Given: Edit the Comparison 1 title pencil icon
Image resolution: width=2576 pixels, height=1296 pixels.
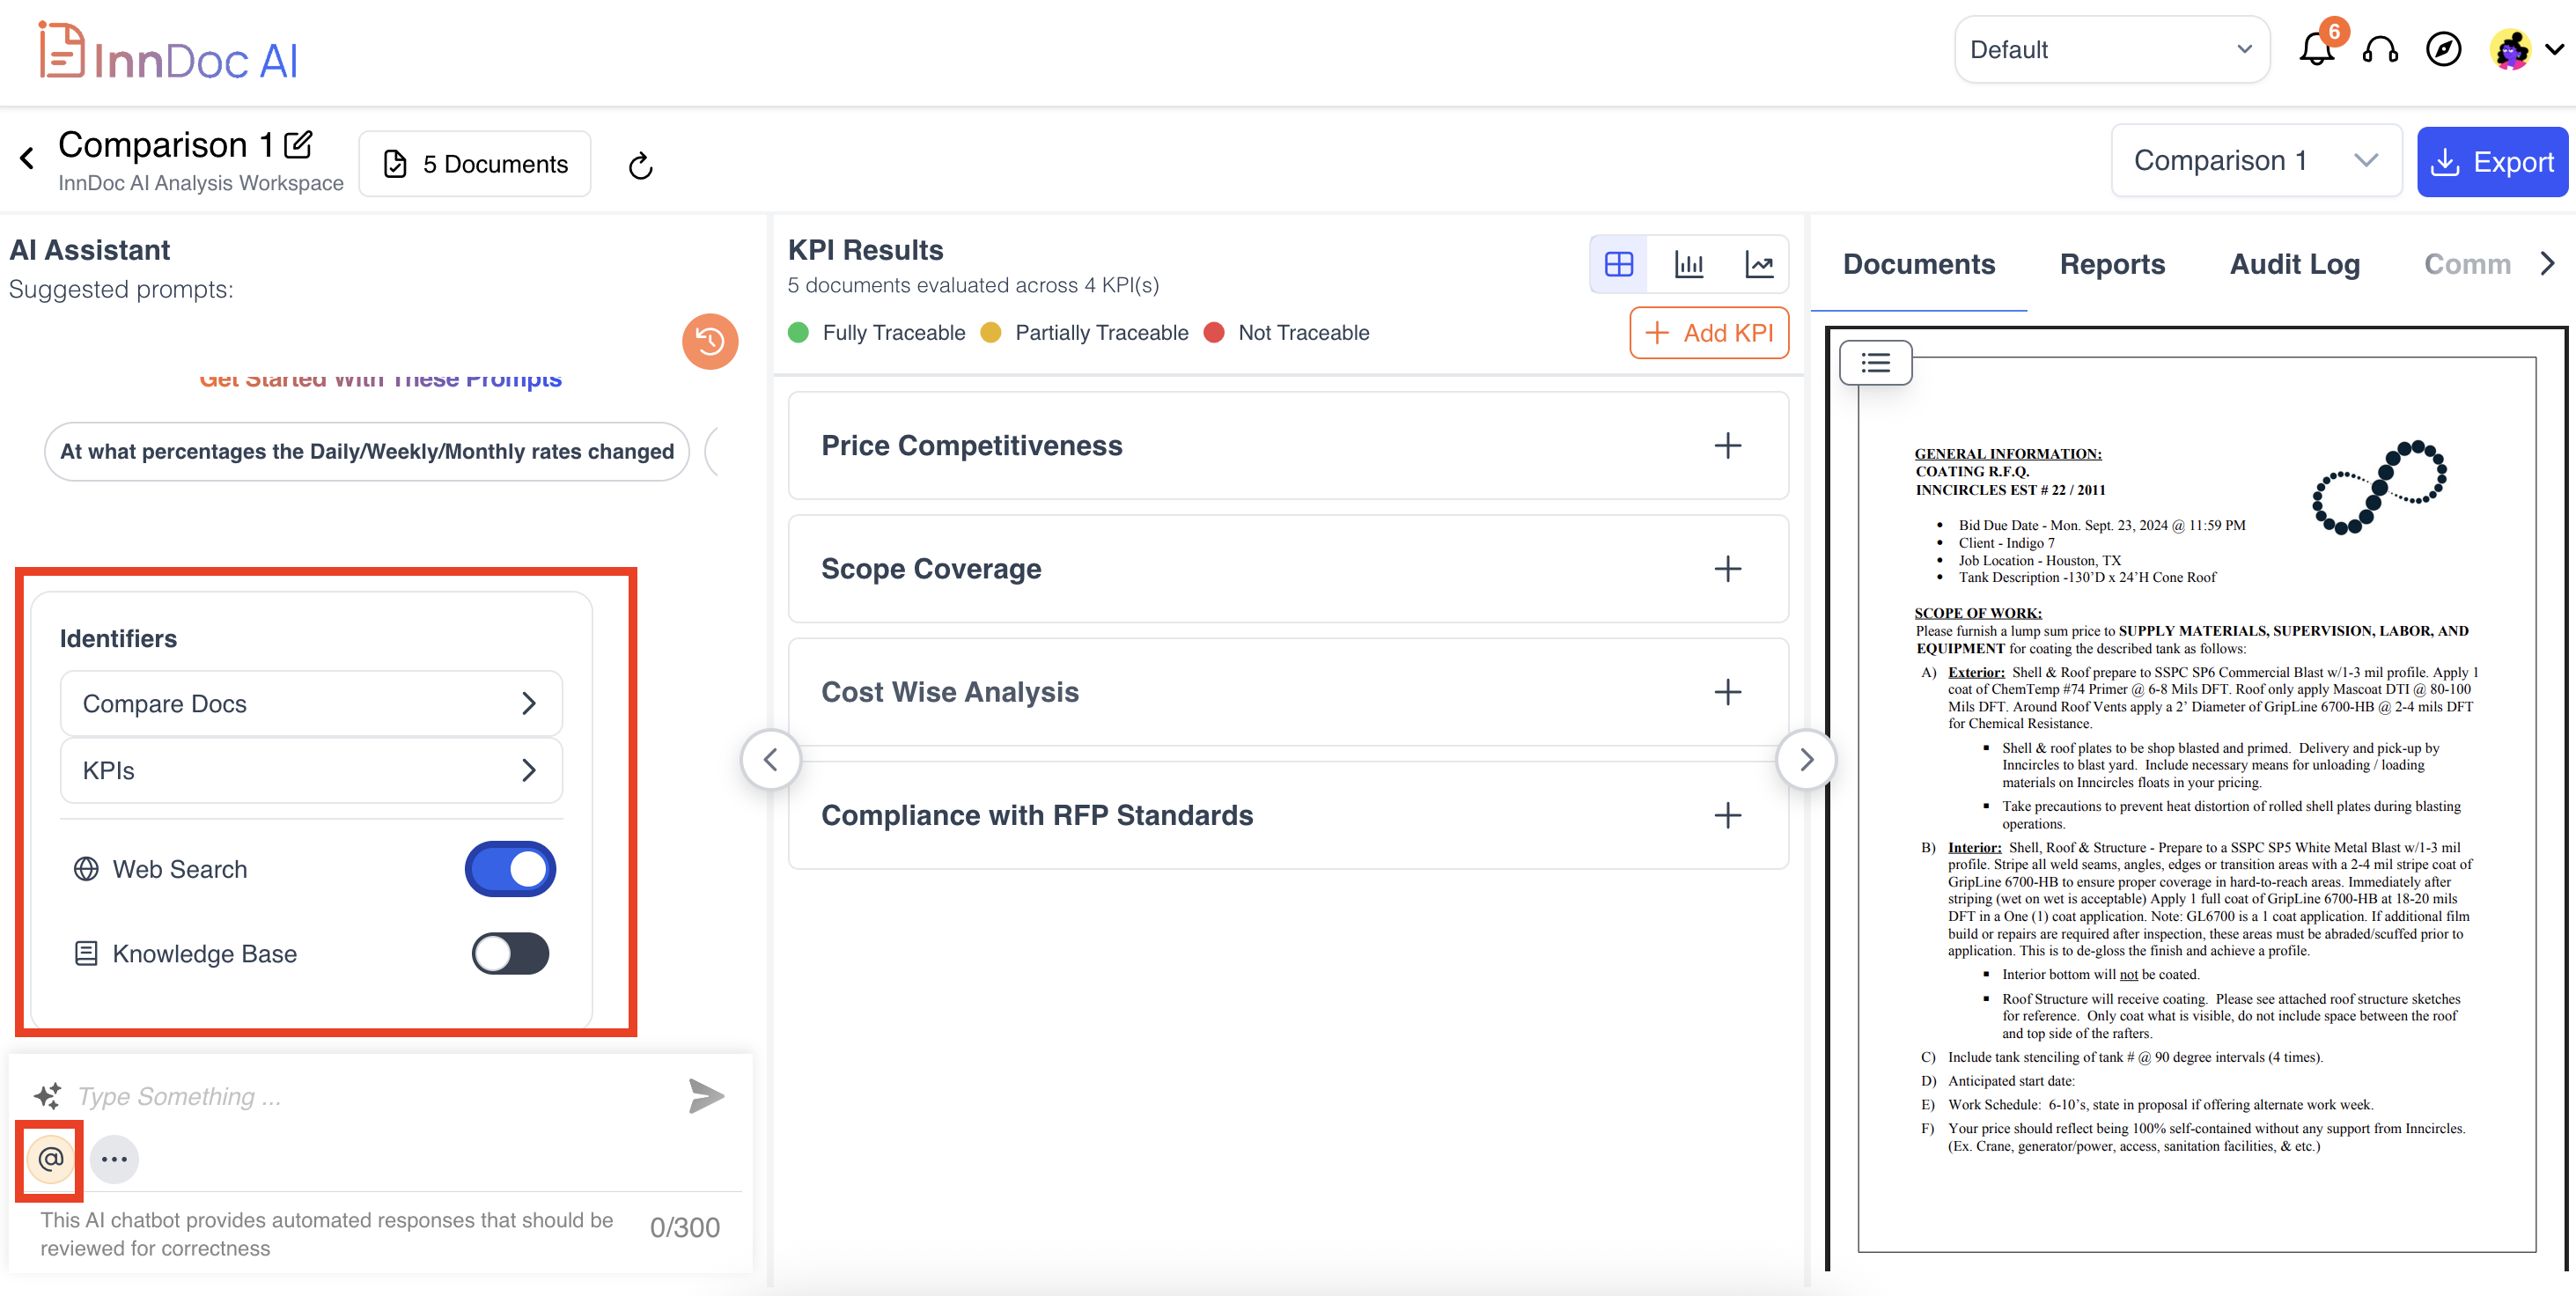Looking at the screenshot, I should tap(298, 145).
